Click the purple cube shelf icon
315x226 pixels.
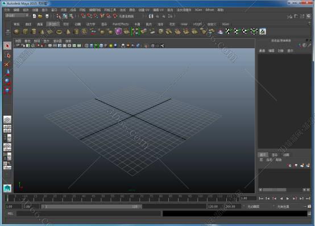pyautogui.click(x=118, y=31)
